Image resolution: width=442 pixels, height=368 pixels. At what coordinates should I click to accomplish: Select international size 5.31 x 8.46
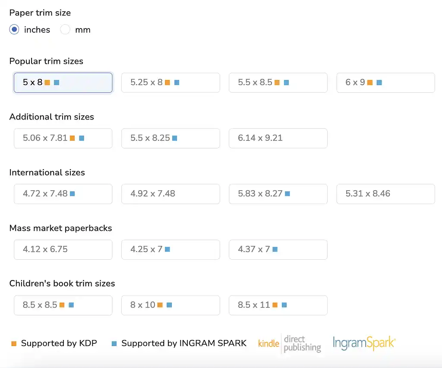pyautogui.click(x=385, y=194)
